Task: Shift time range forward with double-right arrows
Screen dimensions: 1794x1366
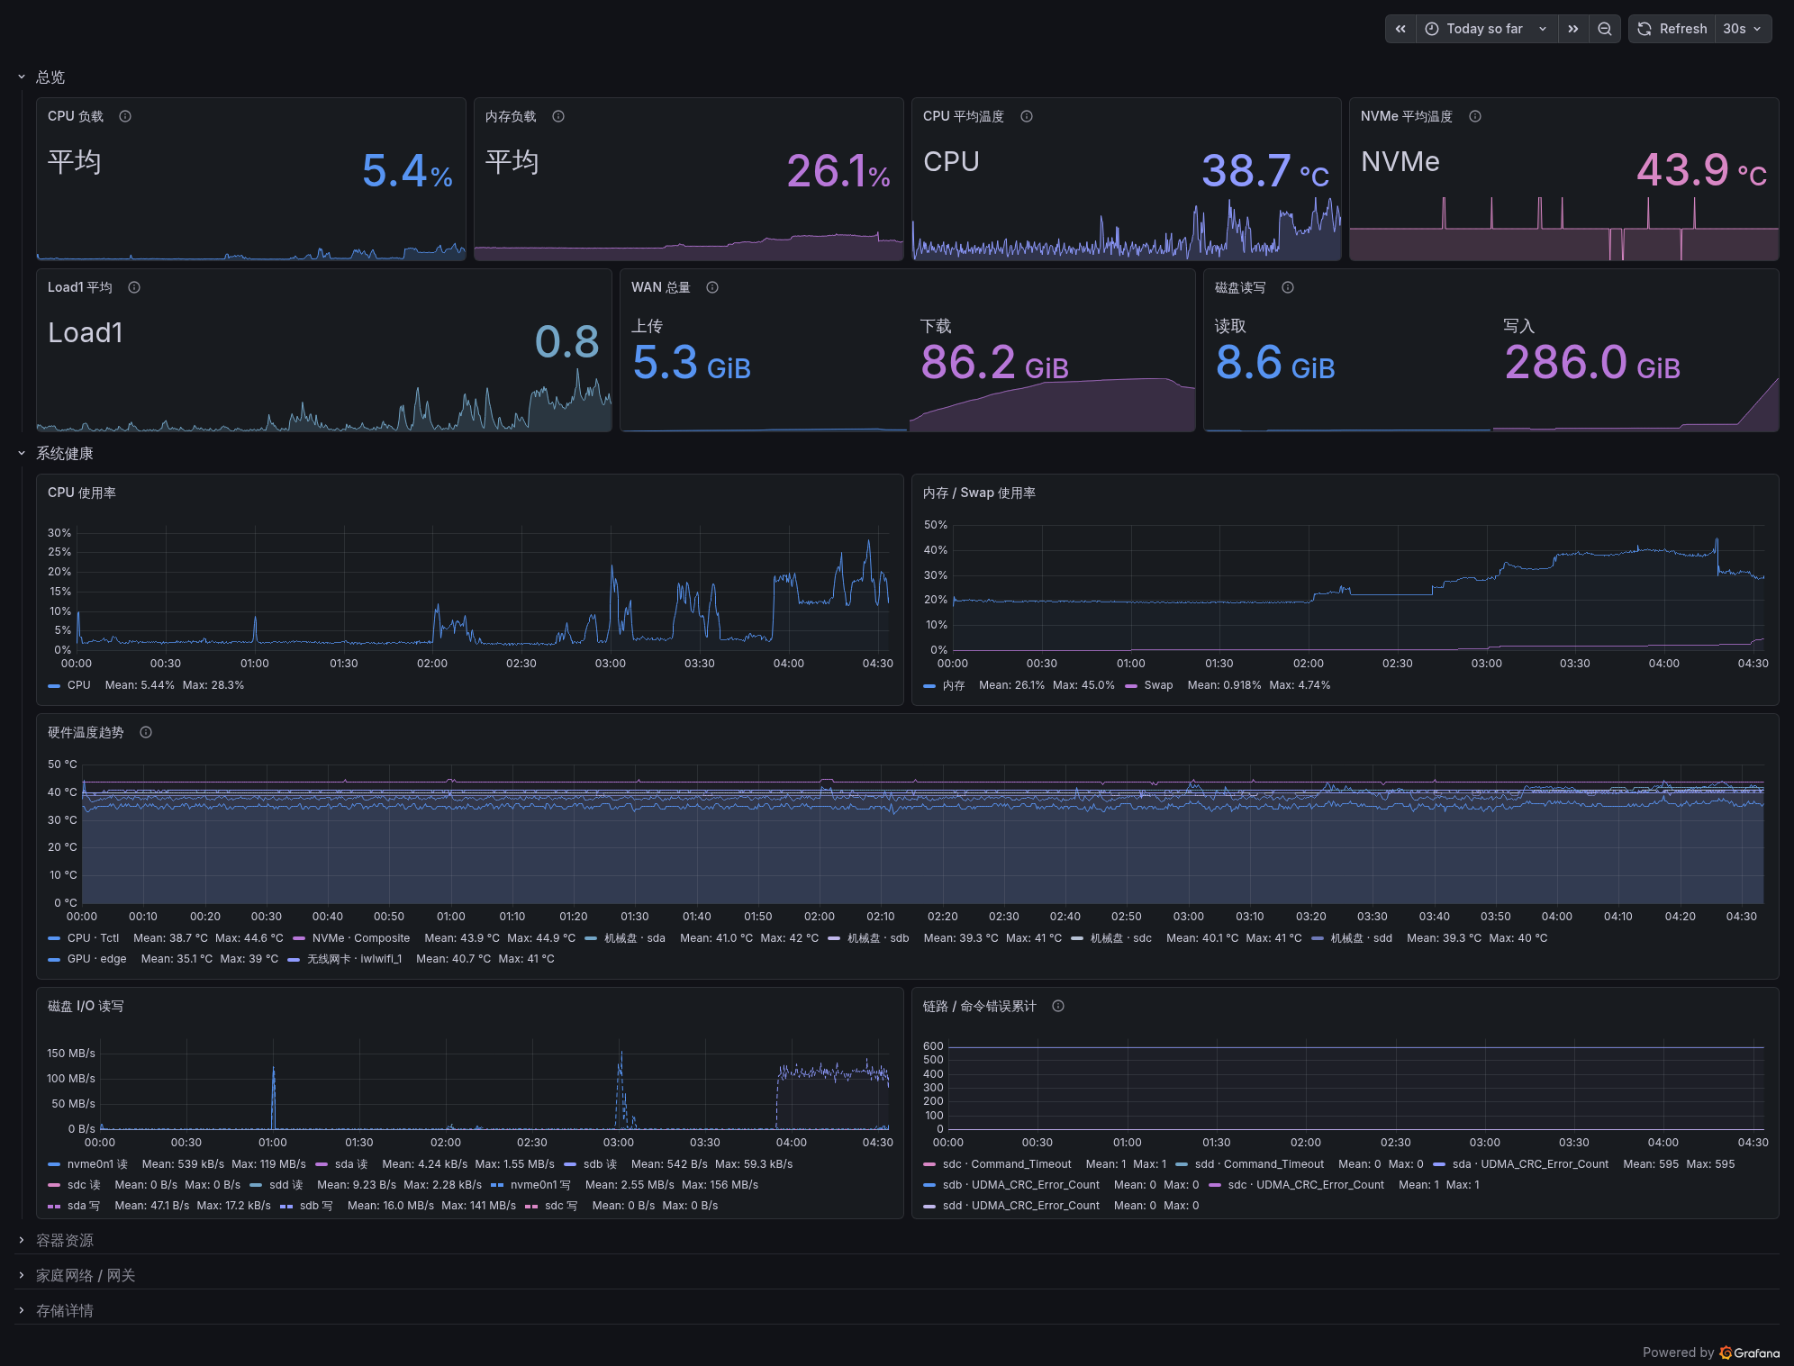Action: click(x=1572, y=29)
